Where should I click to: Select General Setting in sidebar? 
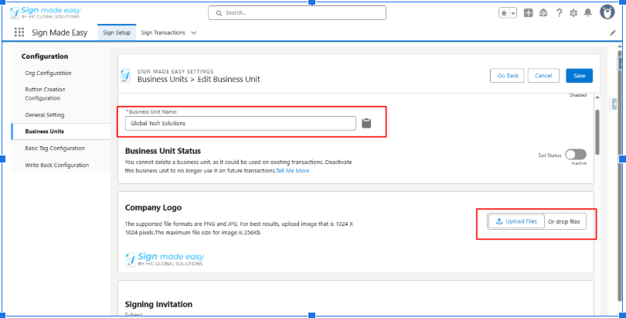point(44,115)
